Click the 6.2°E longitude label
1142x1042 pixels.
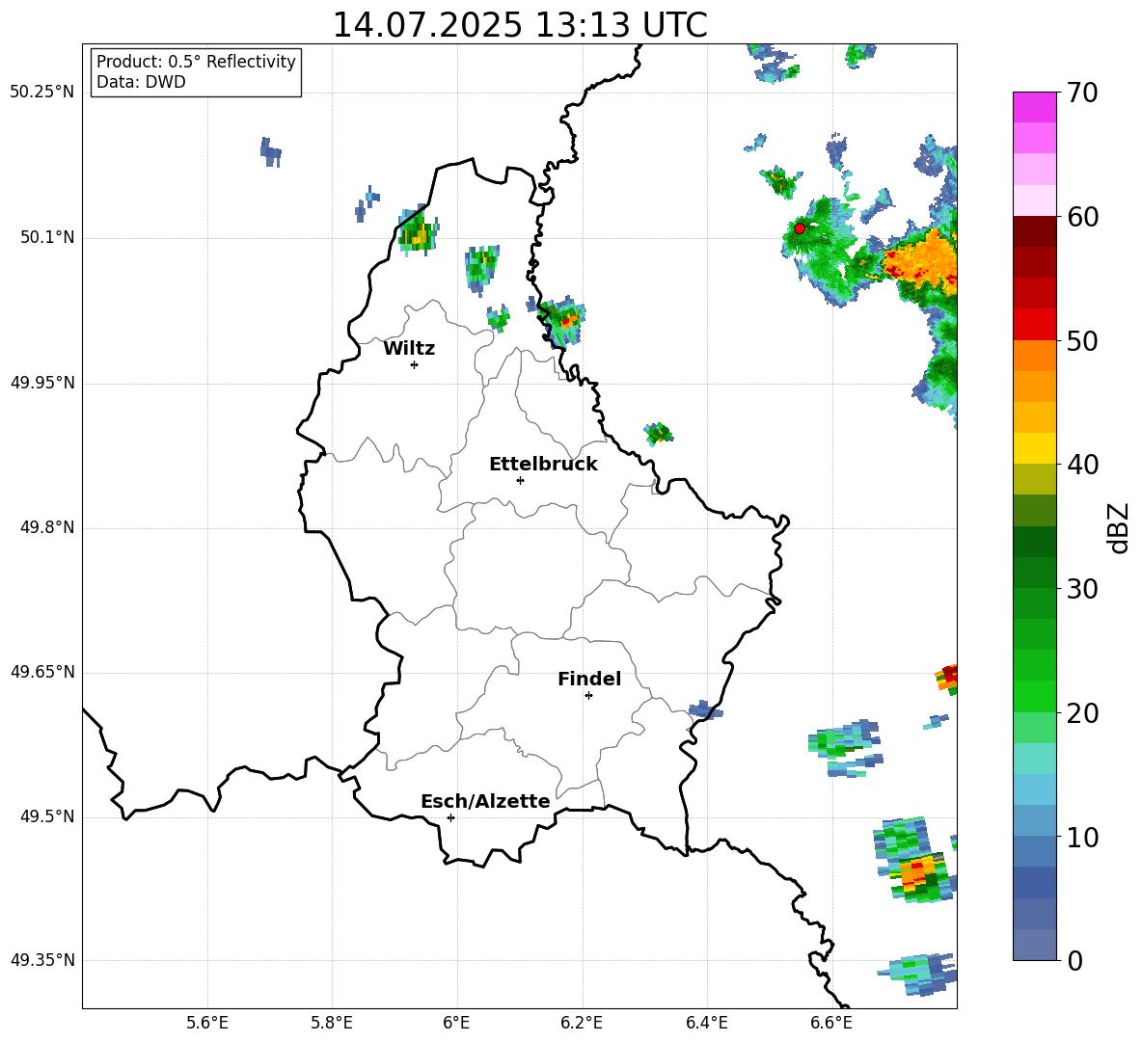click(582, 1023)
